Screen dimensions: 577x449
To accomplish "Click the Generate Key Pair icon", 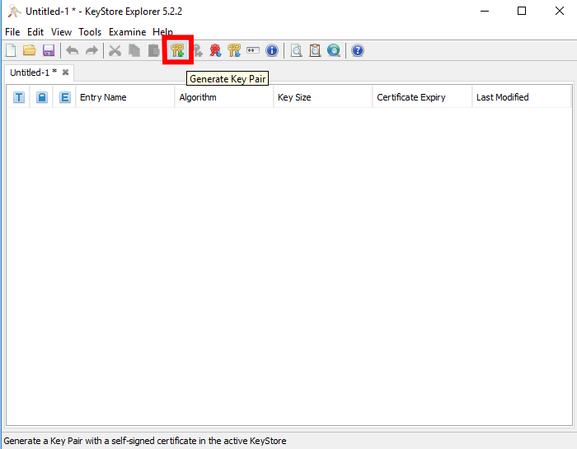I will [178, 50].
